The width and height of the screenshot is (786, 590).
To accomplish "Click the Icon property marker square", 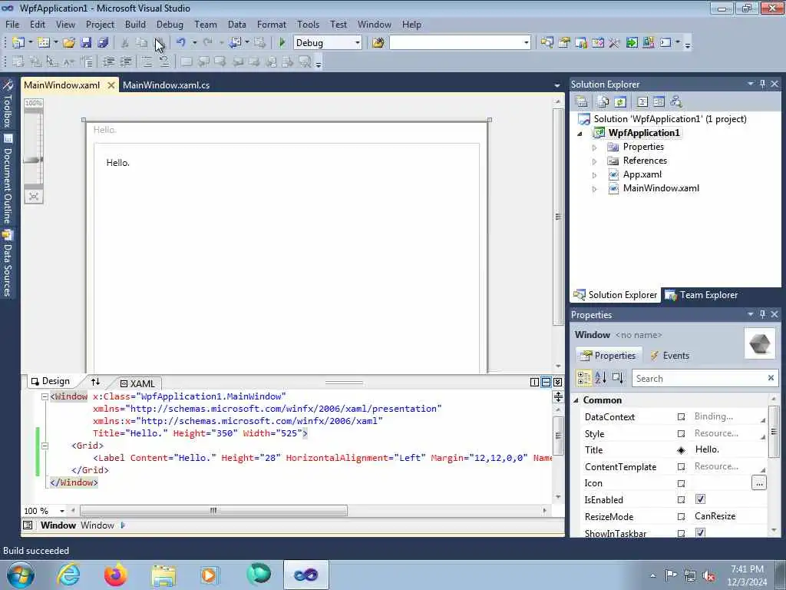I will 681,484.
